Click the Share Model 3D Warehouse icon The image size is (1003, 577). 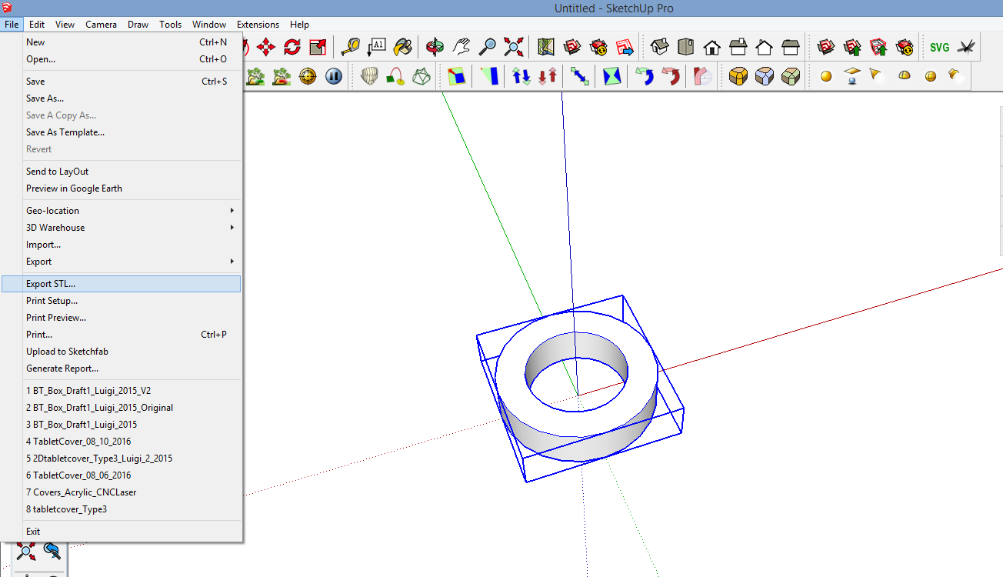click(851, 46)
